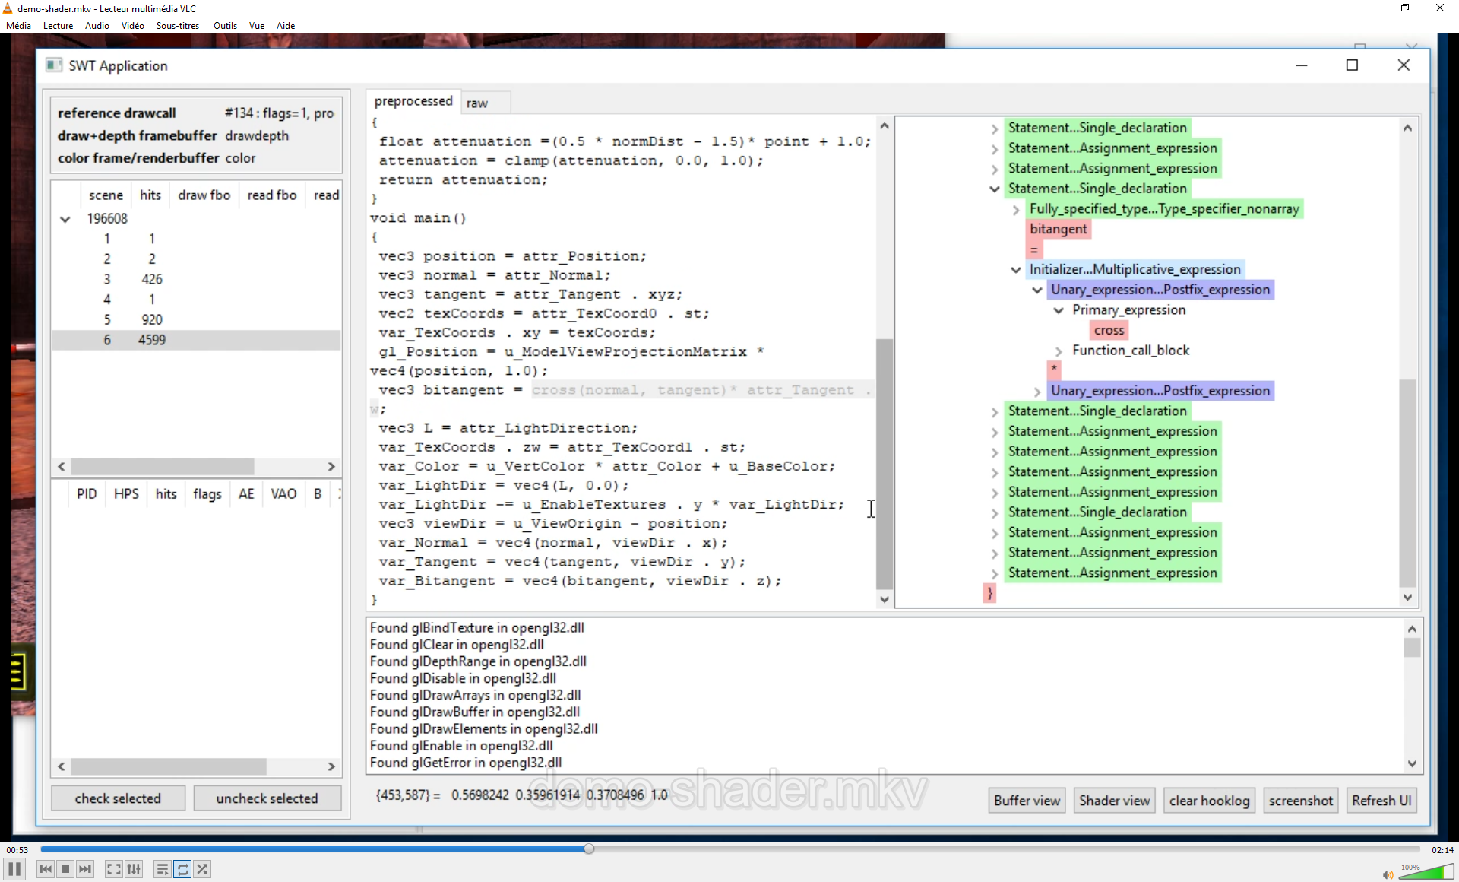The height and width of the screenshot is (882, 1459).
Task: Click the volume speaker icon
Action: point(1388,874)
